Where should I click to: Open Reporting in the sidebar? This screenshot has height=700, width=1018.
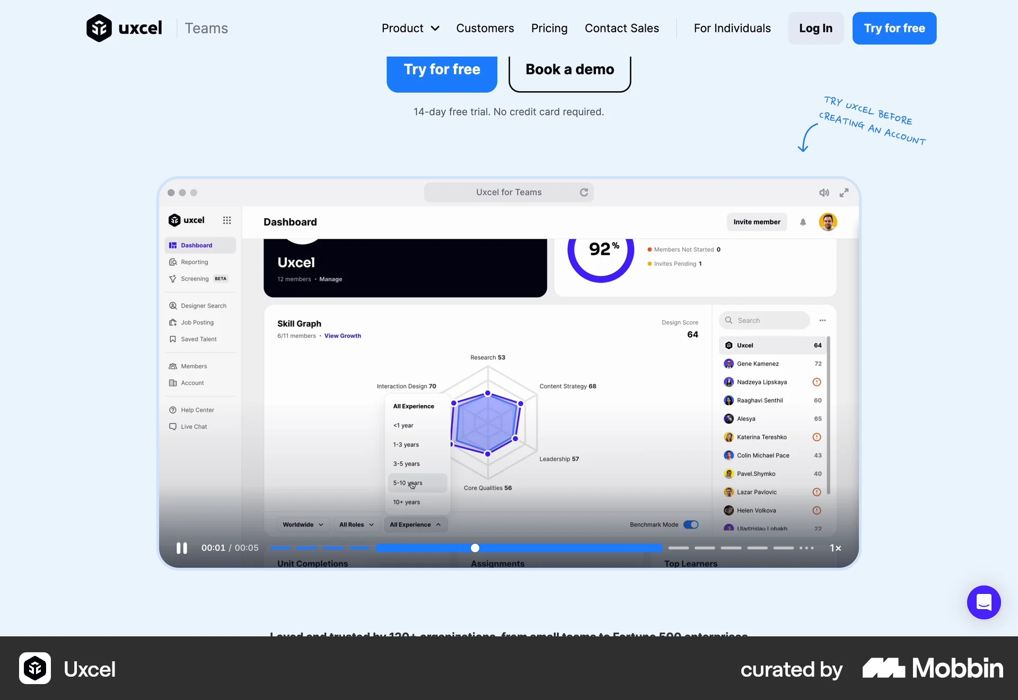point(194,261)
